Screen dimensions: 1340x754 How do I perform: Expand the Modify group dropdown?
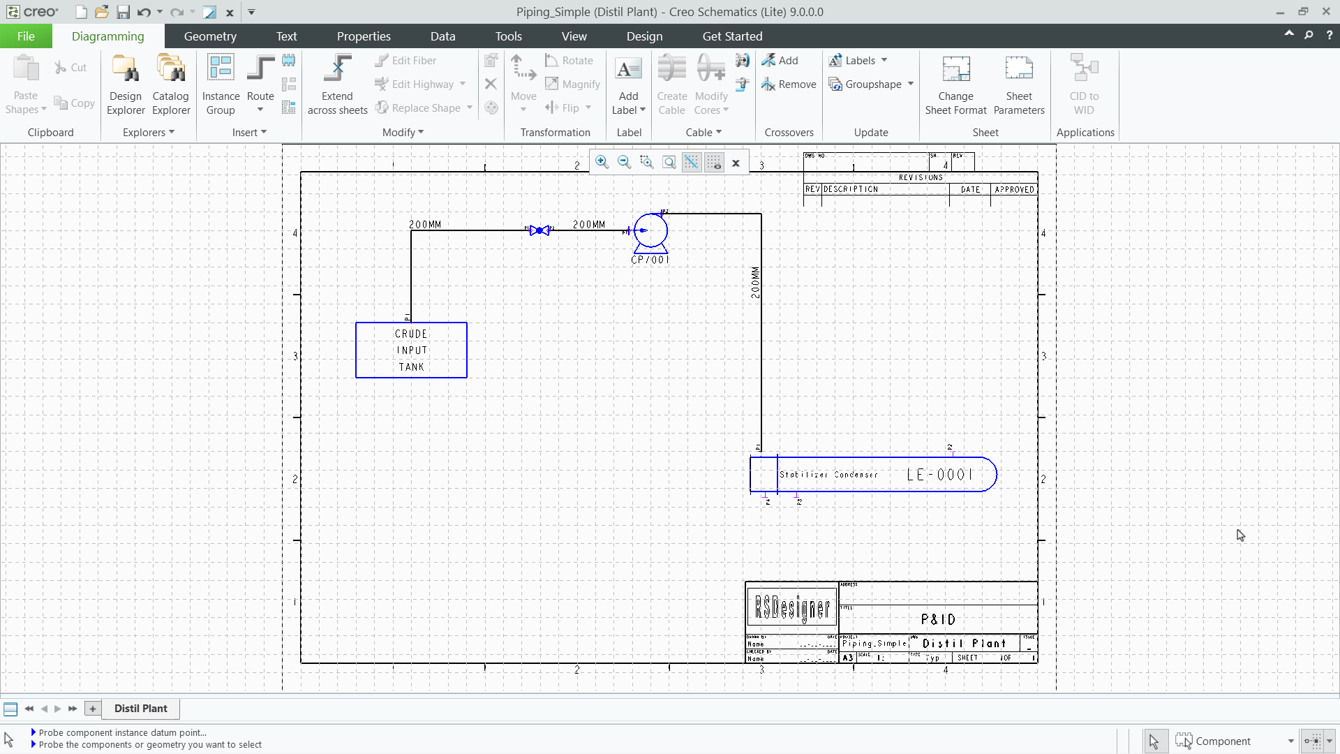point(403,133)
